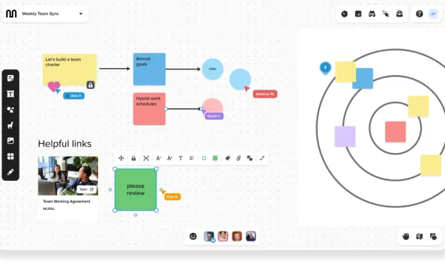Pick the border color outline swatch

204,158
